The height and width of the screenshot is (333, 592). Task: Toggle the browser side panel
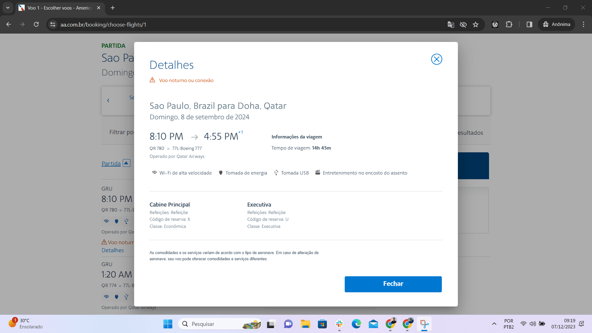(x=529, y=25)
